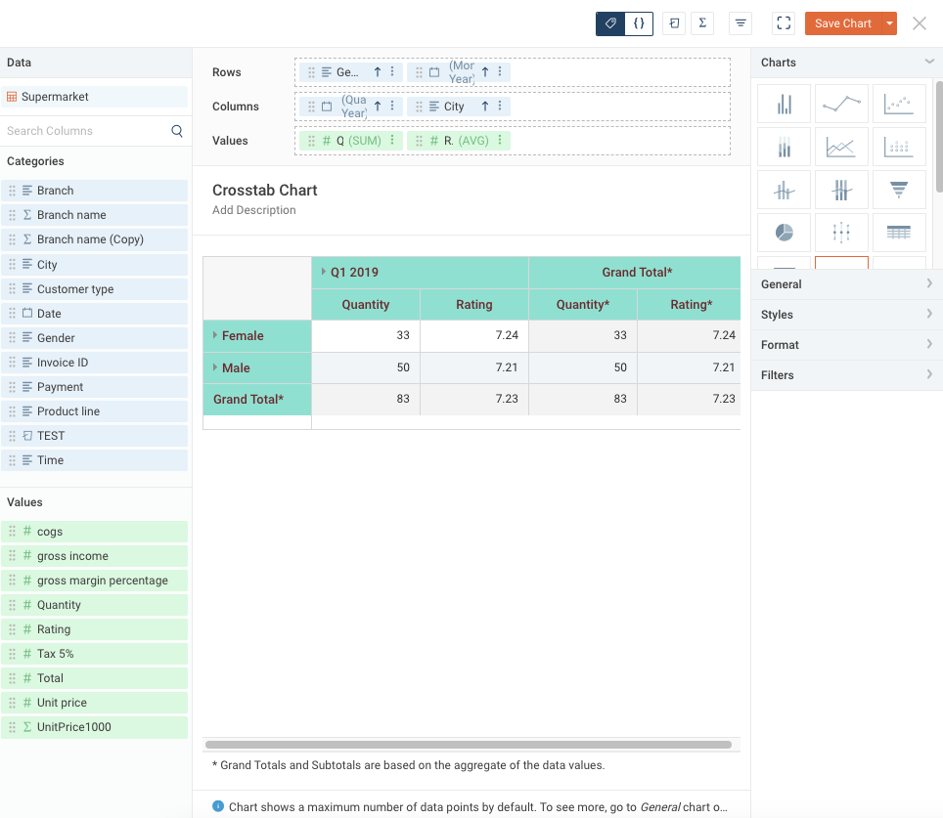The image size is (943, 818).
Task: Choose the pie chart type
Action: pos(784,233)
